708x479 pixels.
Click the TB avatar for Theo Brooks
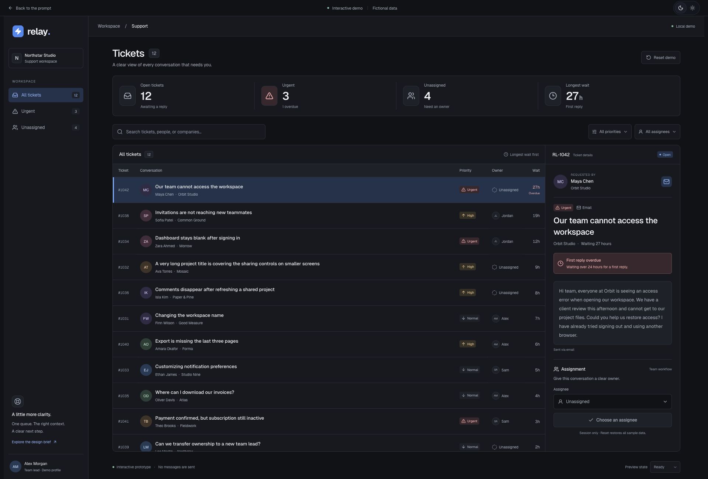point(146,421)
